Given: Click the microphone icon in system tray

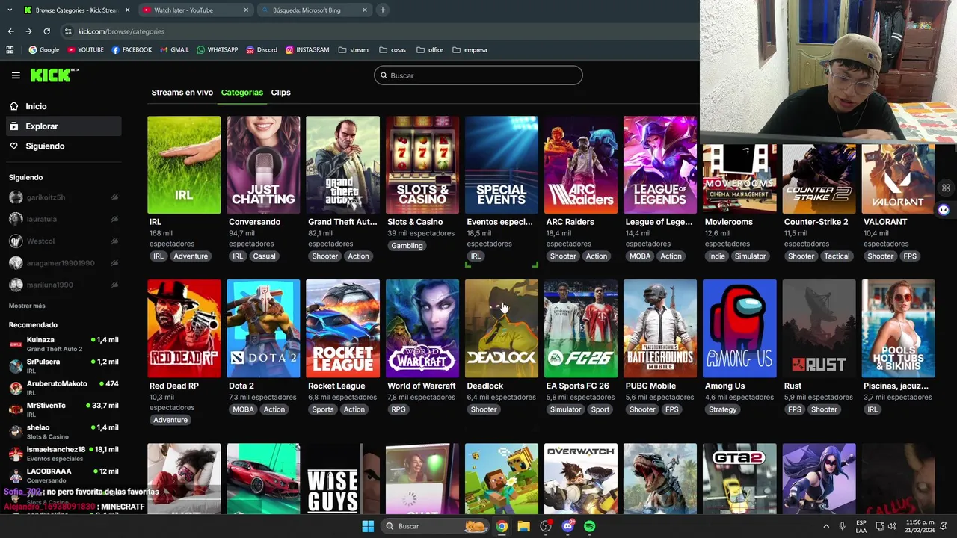Looking at the screenshot, I should tap(842, 526).
